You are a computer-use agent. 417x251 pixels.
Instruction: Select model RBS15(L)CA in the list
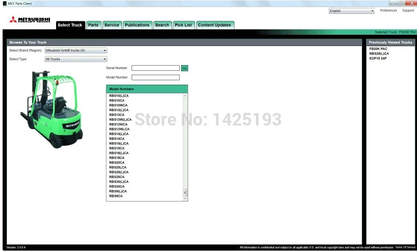pos(119,144)
